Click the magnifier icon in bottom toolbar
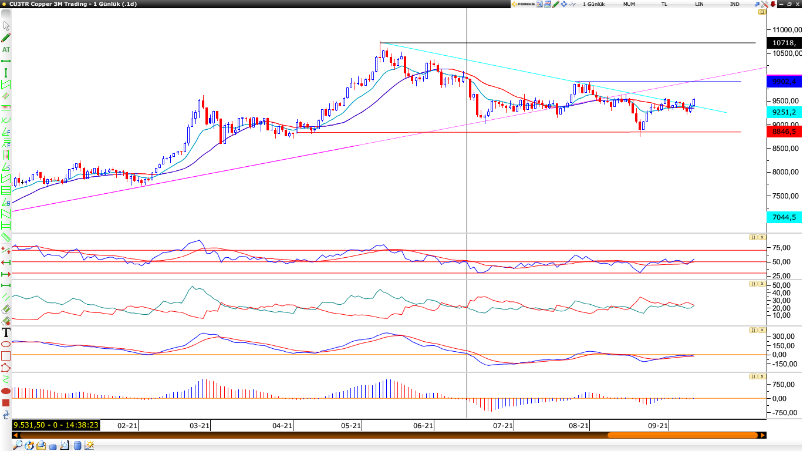Screen dimensions: 810x451 (18, 445)
